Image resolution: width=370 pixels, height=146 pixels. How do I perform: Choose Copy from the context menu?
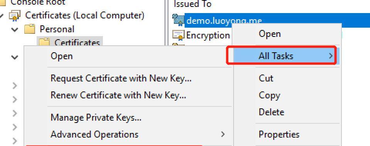click(x=269, y=95)
